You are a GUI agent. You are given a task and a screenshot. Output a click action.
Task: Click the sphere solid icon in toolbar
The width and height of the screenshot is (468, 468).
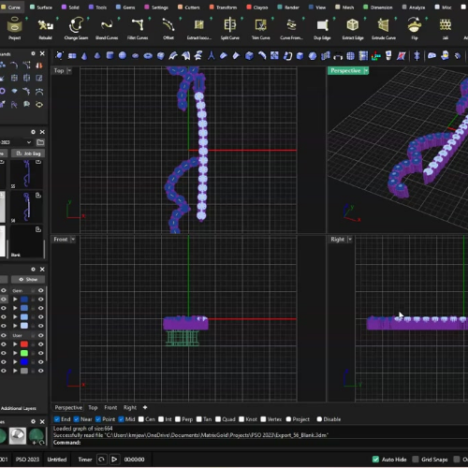click(123, 56)
